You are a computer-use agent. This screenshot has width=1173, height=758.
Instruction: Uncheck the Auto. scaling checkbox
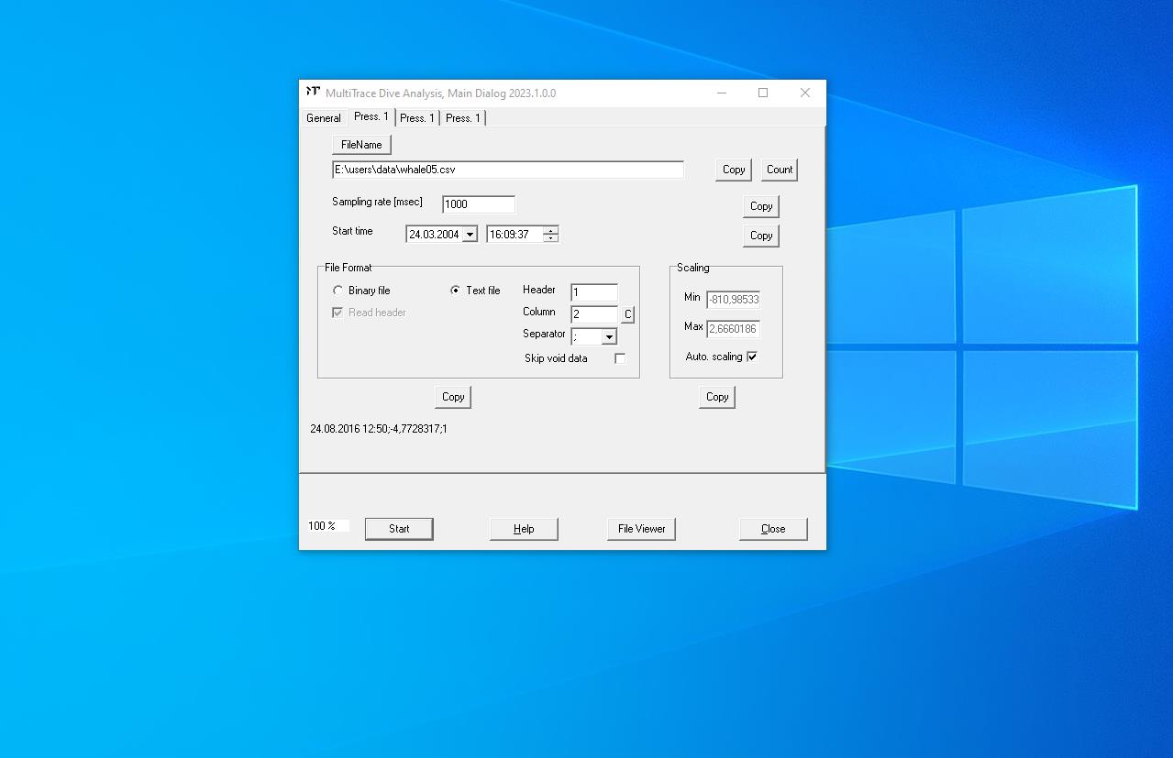click(752, 357)
